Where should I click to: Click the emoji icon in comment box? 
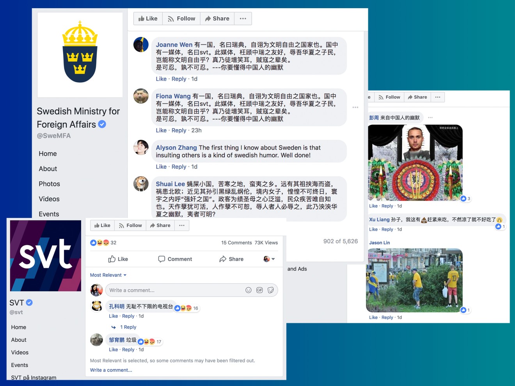point(249,290)
